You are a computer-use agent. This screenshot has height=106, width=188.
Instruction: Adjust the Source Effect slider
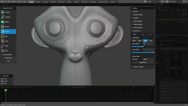pyautogui.click(x=143, y=47)
